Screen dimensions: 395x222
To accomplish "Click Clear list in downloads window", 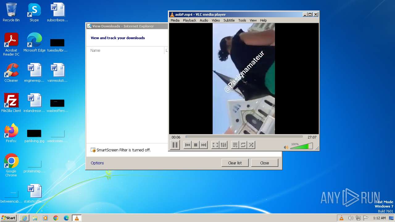I will tap(235, 163).
